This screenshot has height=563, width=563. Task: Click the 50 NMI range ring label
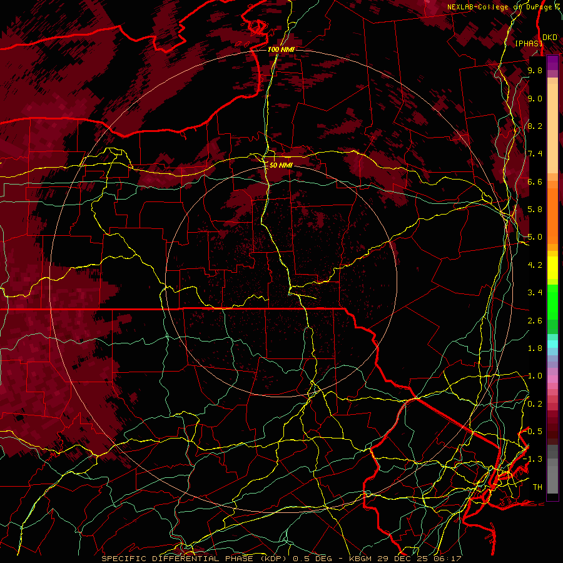pyautogui.click(x=281, y=165)
